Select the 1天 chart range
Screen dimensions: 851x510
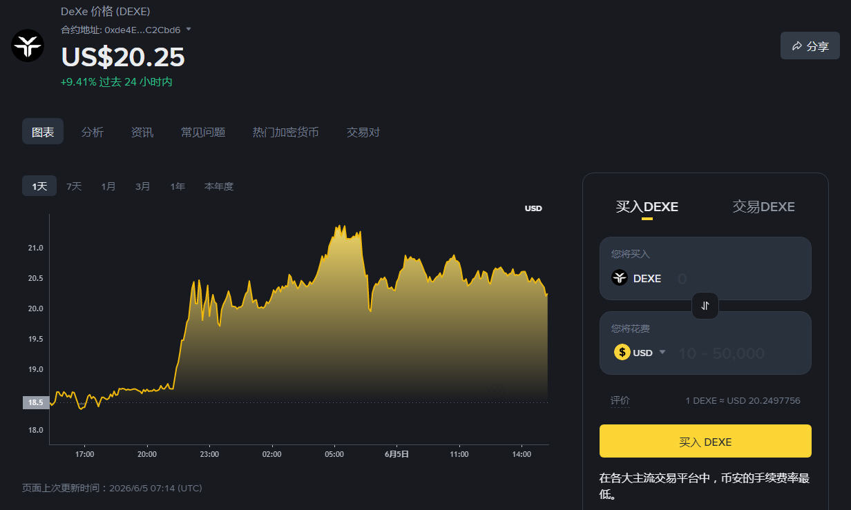click(x=39, y=186)
